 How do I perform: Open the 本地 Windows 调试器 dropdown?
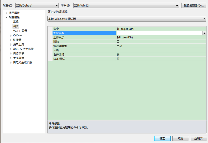127,19
